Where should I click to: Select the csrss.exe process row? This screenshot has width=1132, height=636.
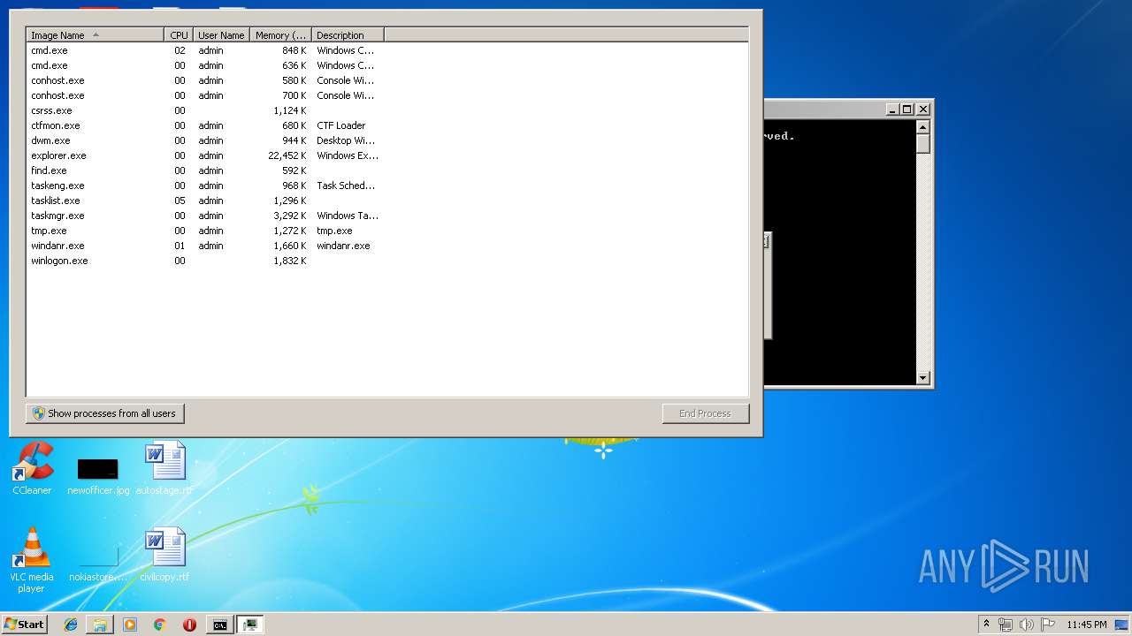[387, 110]
